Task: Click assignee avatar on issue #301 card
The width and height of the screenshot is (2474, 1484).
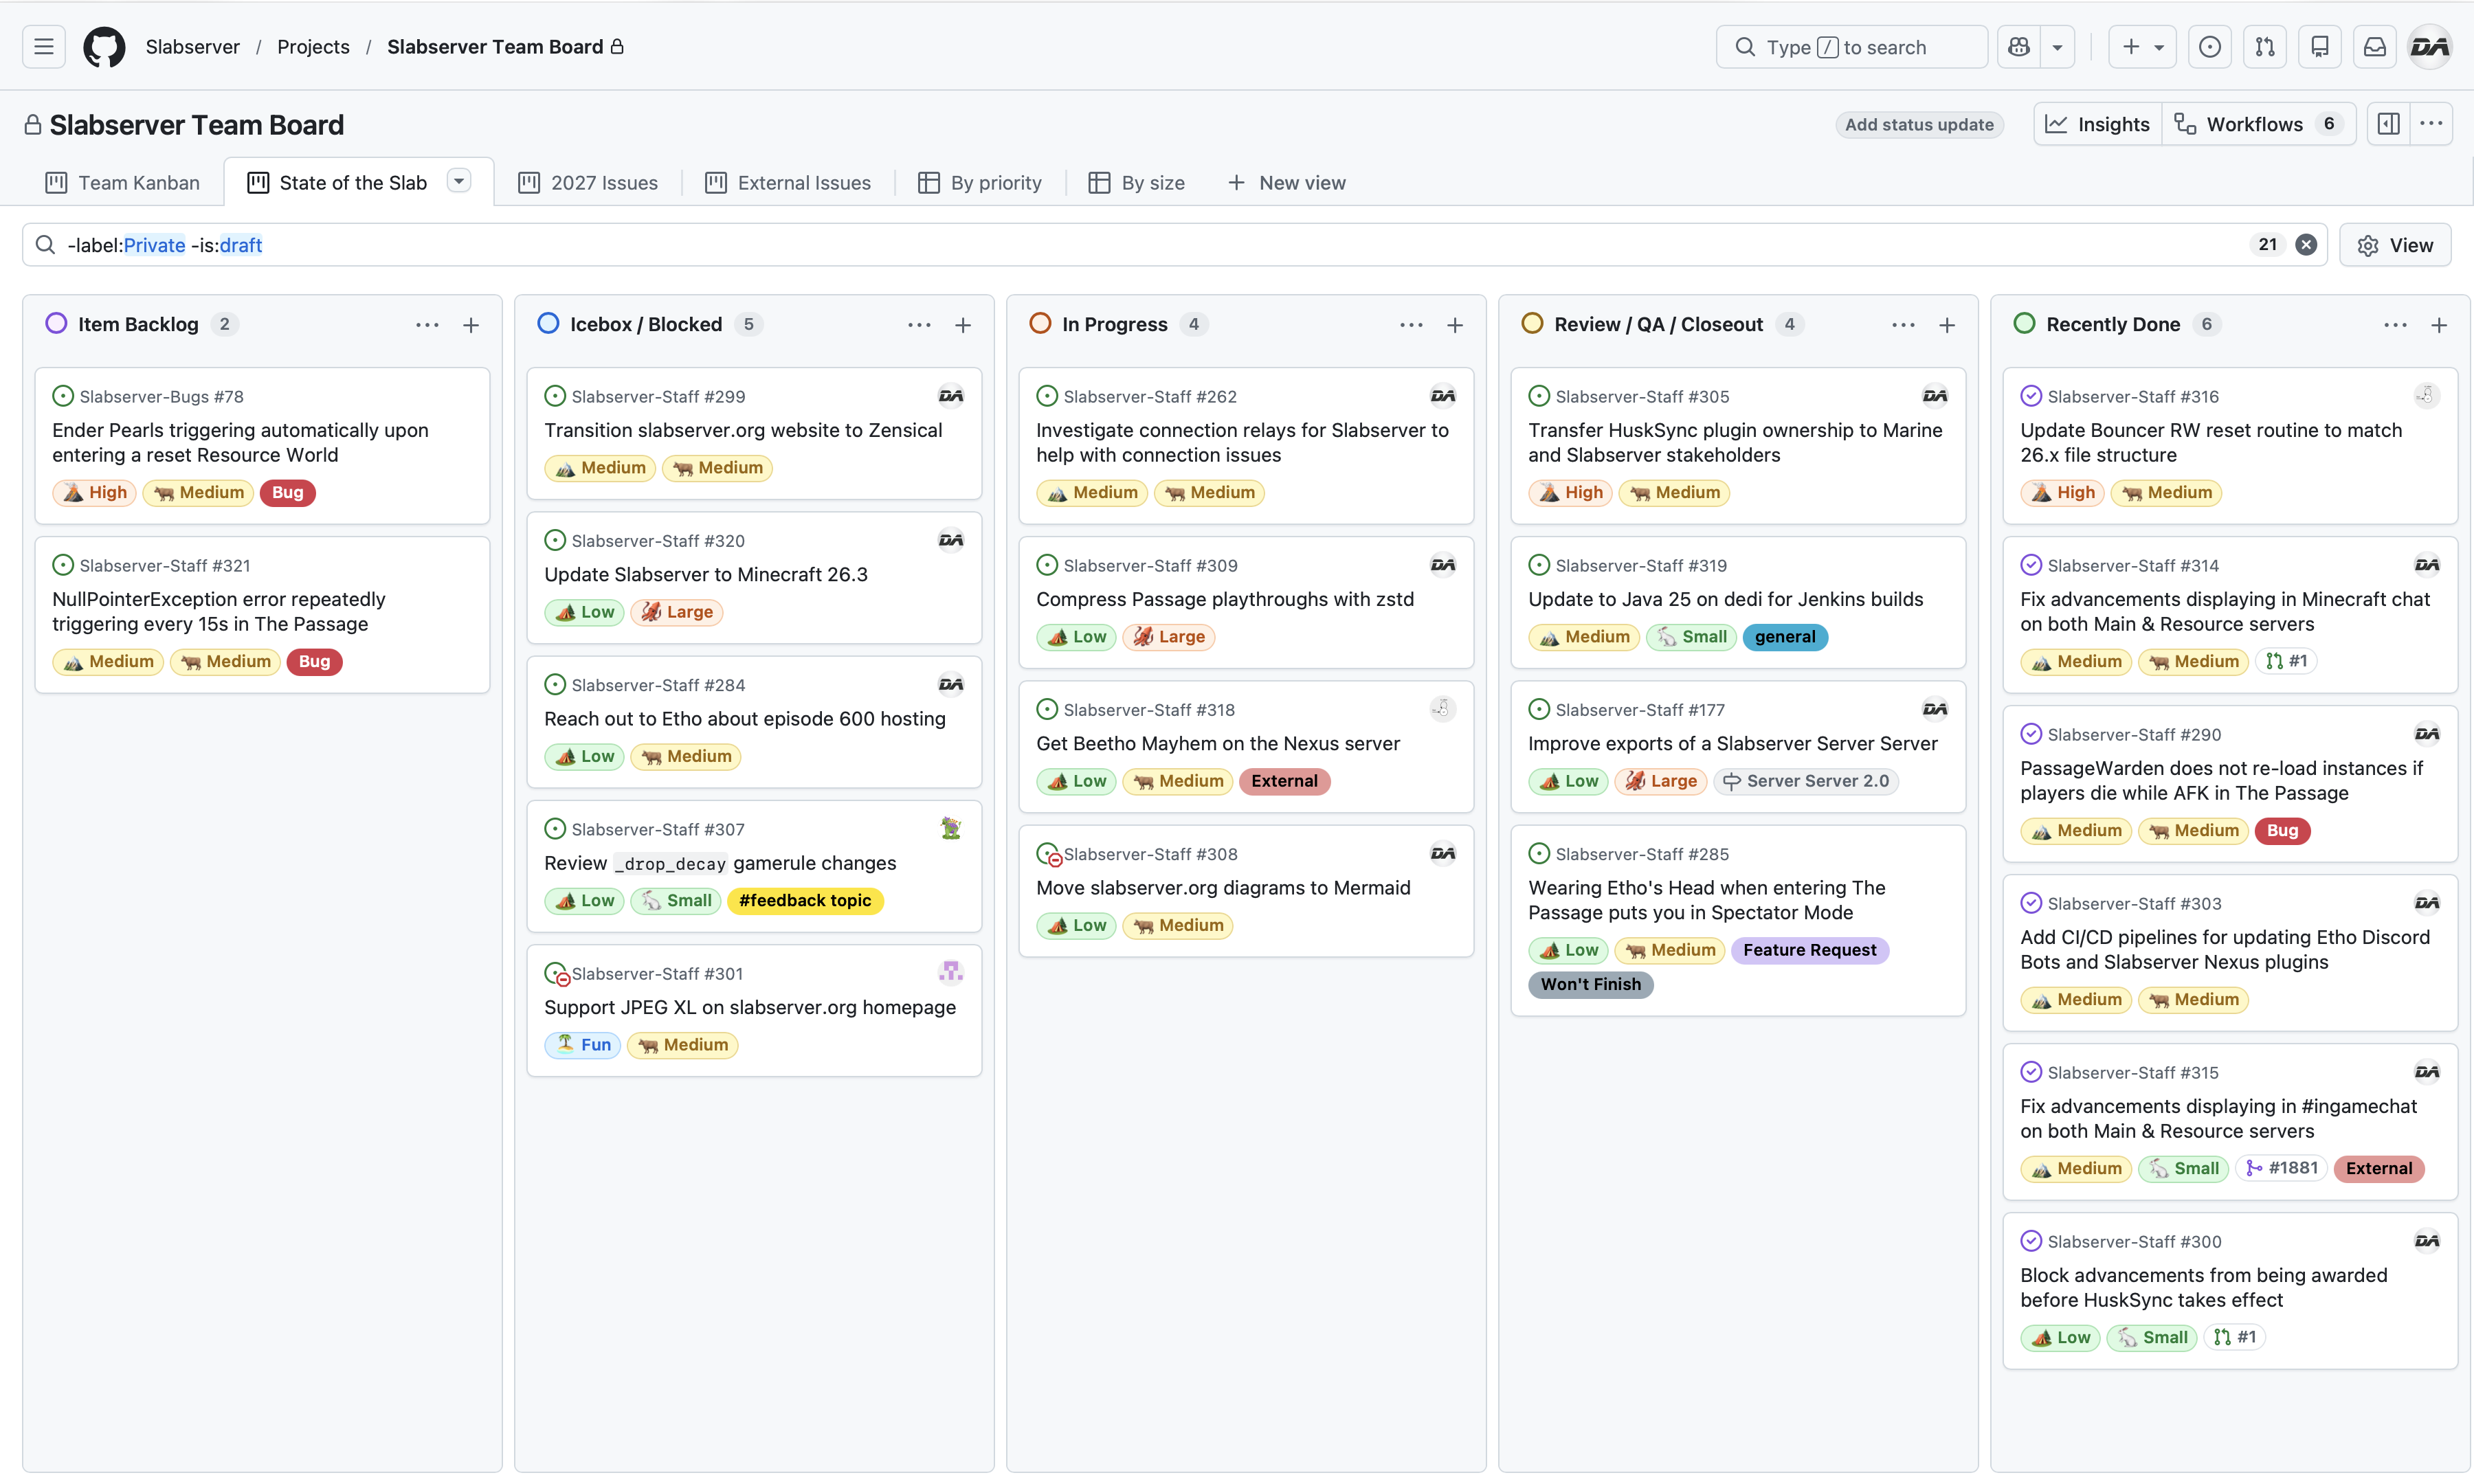Action: point(951,973)
